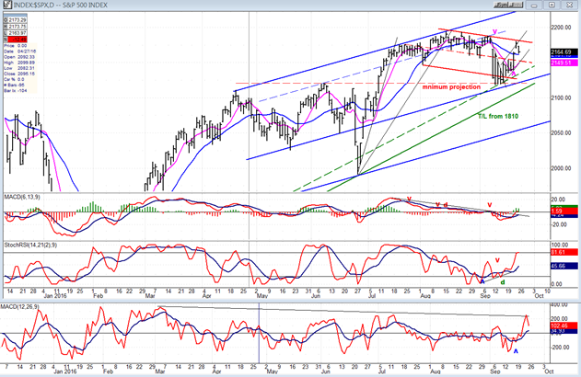Click the blue vertical cursor line in lower MACD panel

click(x=259, y=332)
